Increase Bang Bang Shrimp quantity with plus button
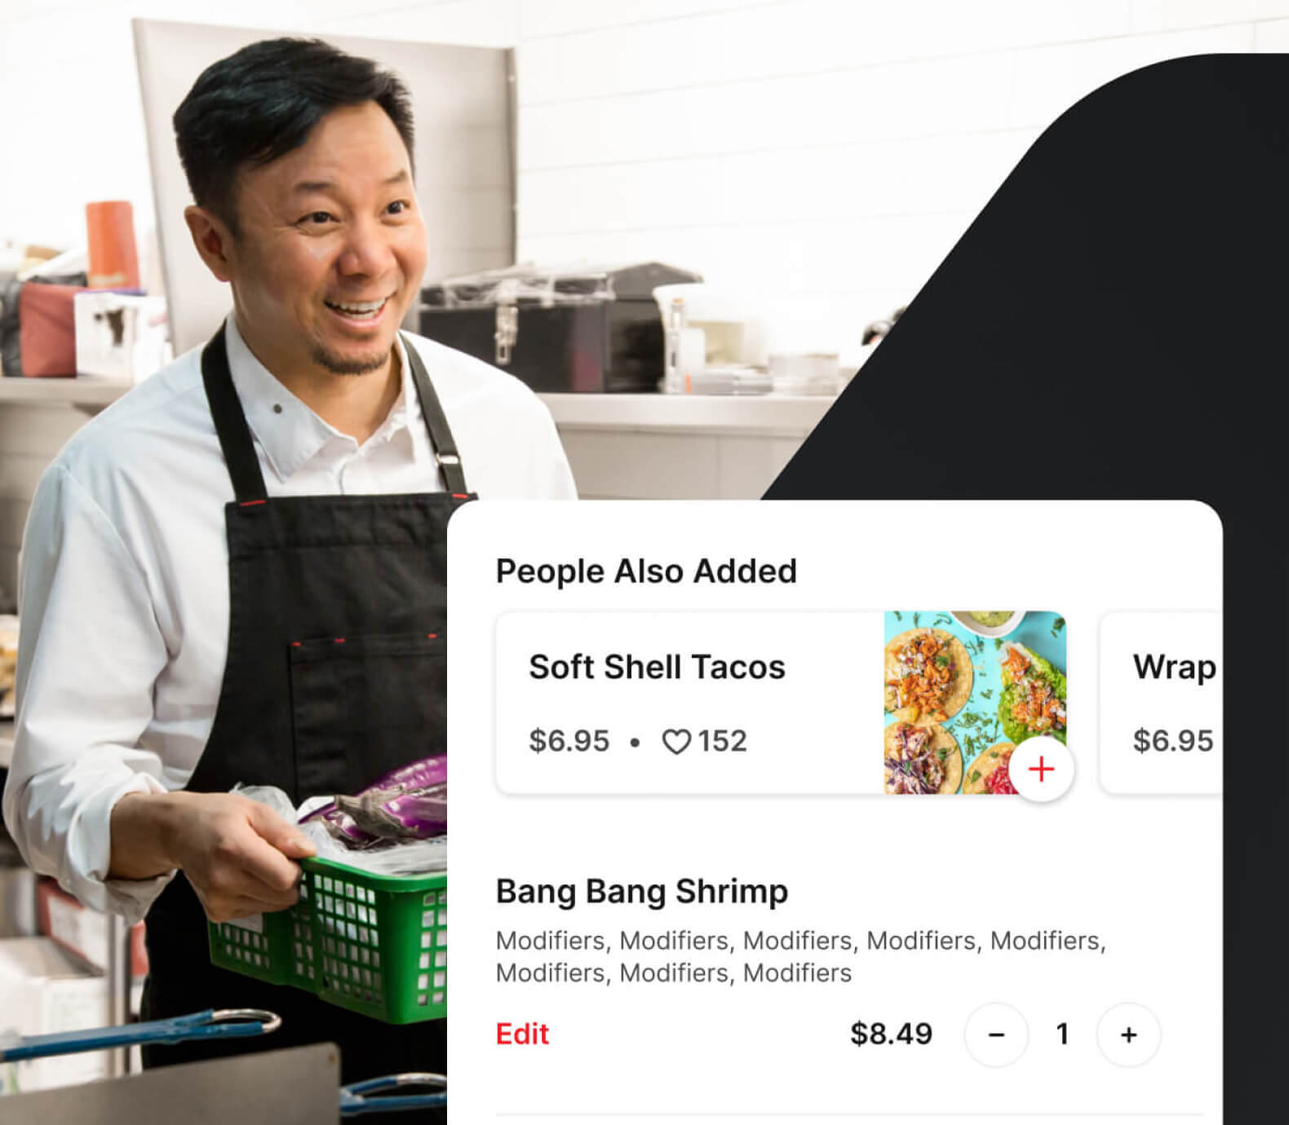Screen dimensions: 1289x1125 tap(1128, 1035)
